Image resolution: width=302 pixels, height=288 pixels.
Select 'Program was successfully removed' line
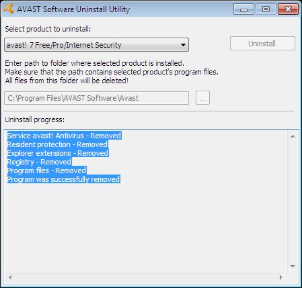64,179
